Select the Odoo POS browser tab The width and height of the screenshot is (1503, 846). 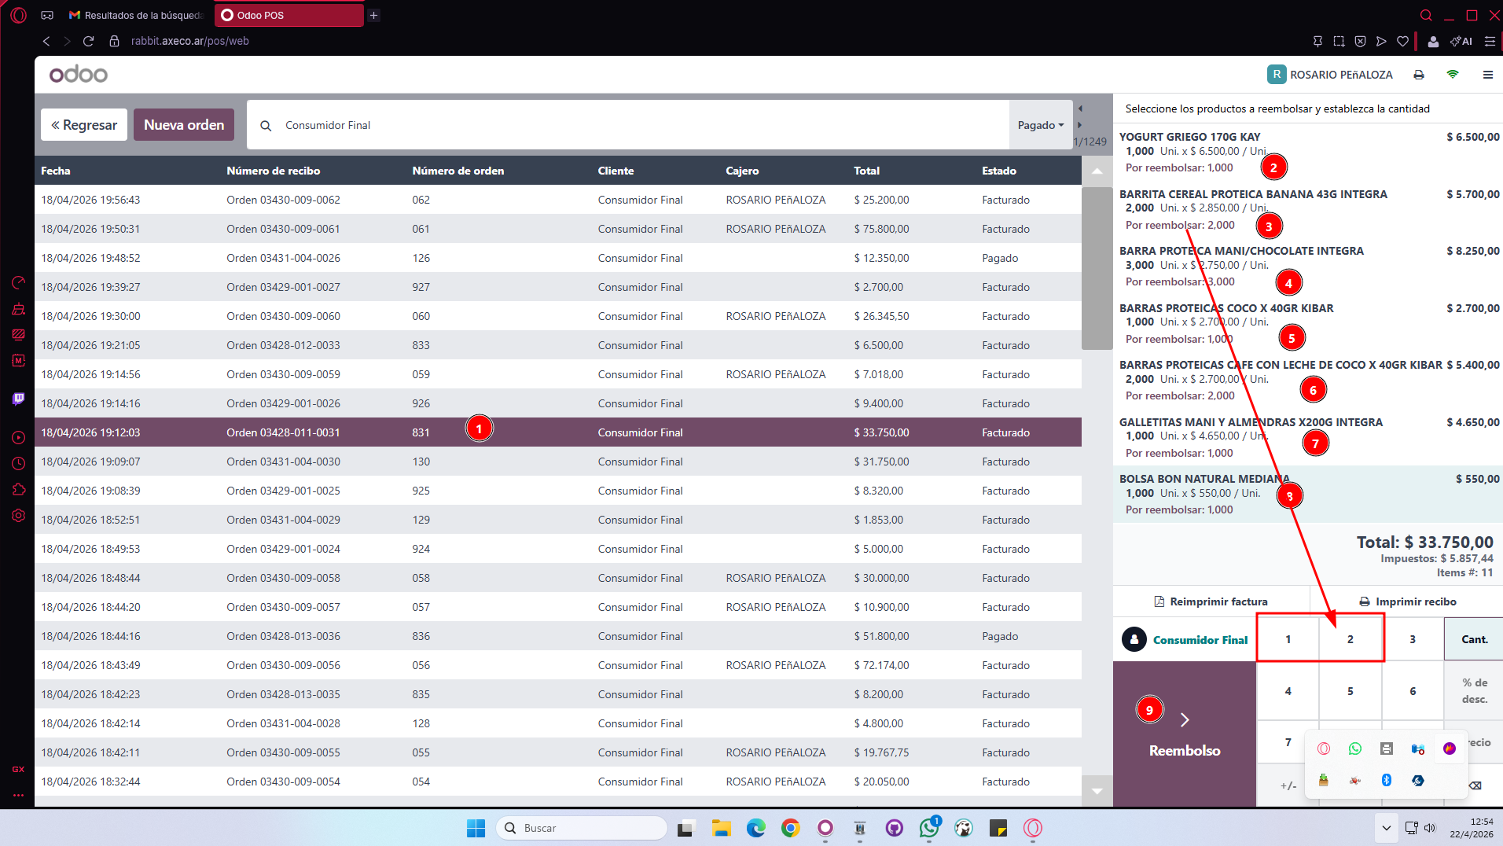pos(289,15)
